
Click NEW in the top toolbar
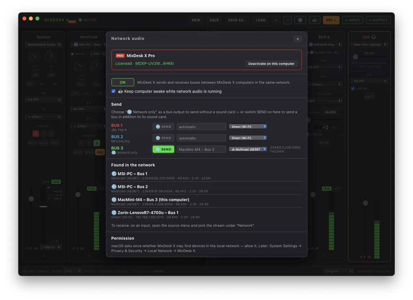click(196, 20)
